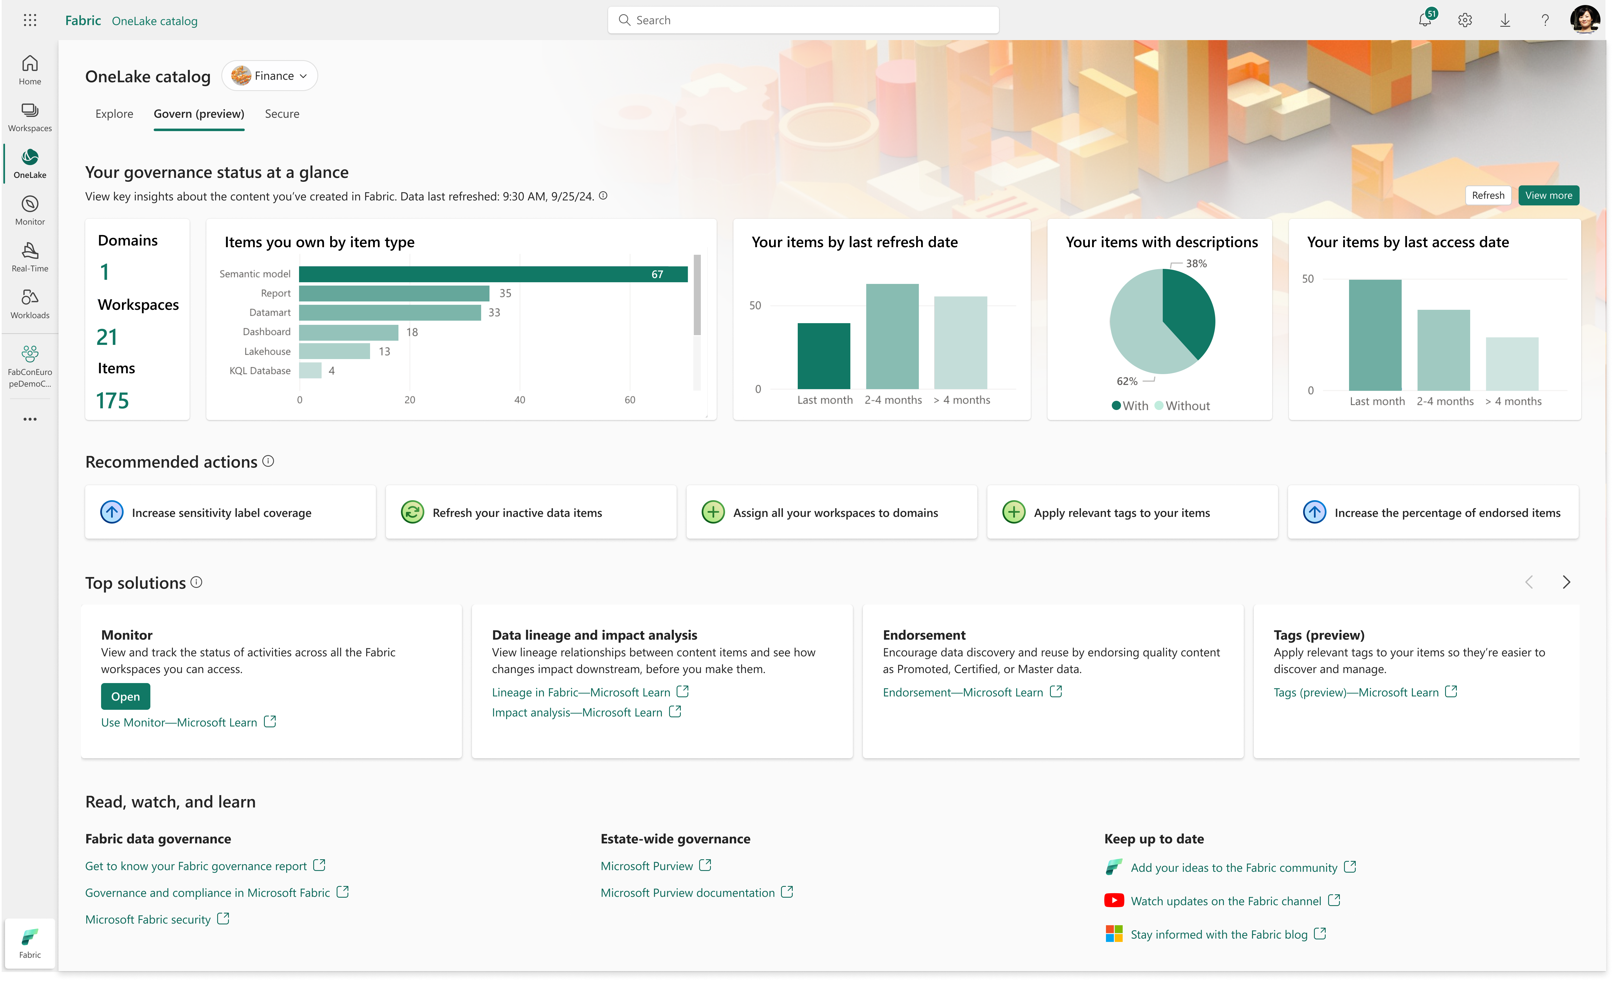Open the Finance domain dropdown
This screenshot has height=982, width=1613.
pos(270,76)
